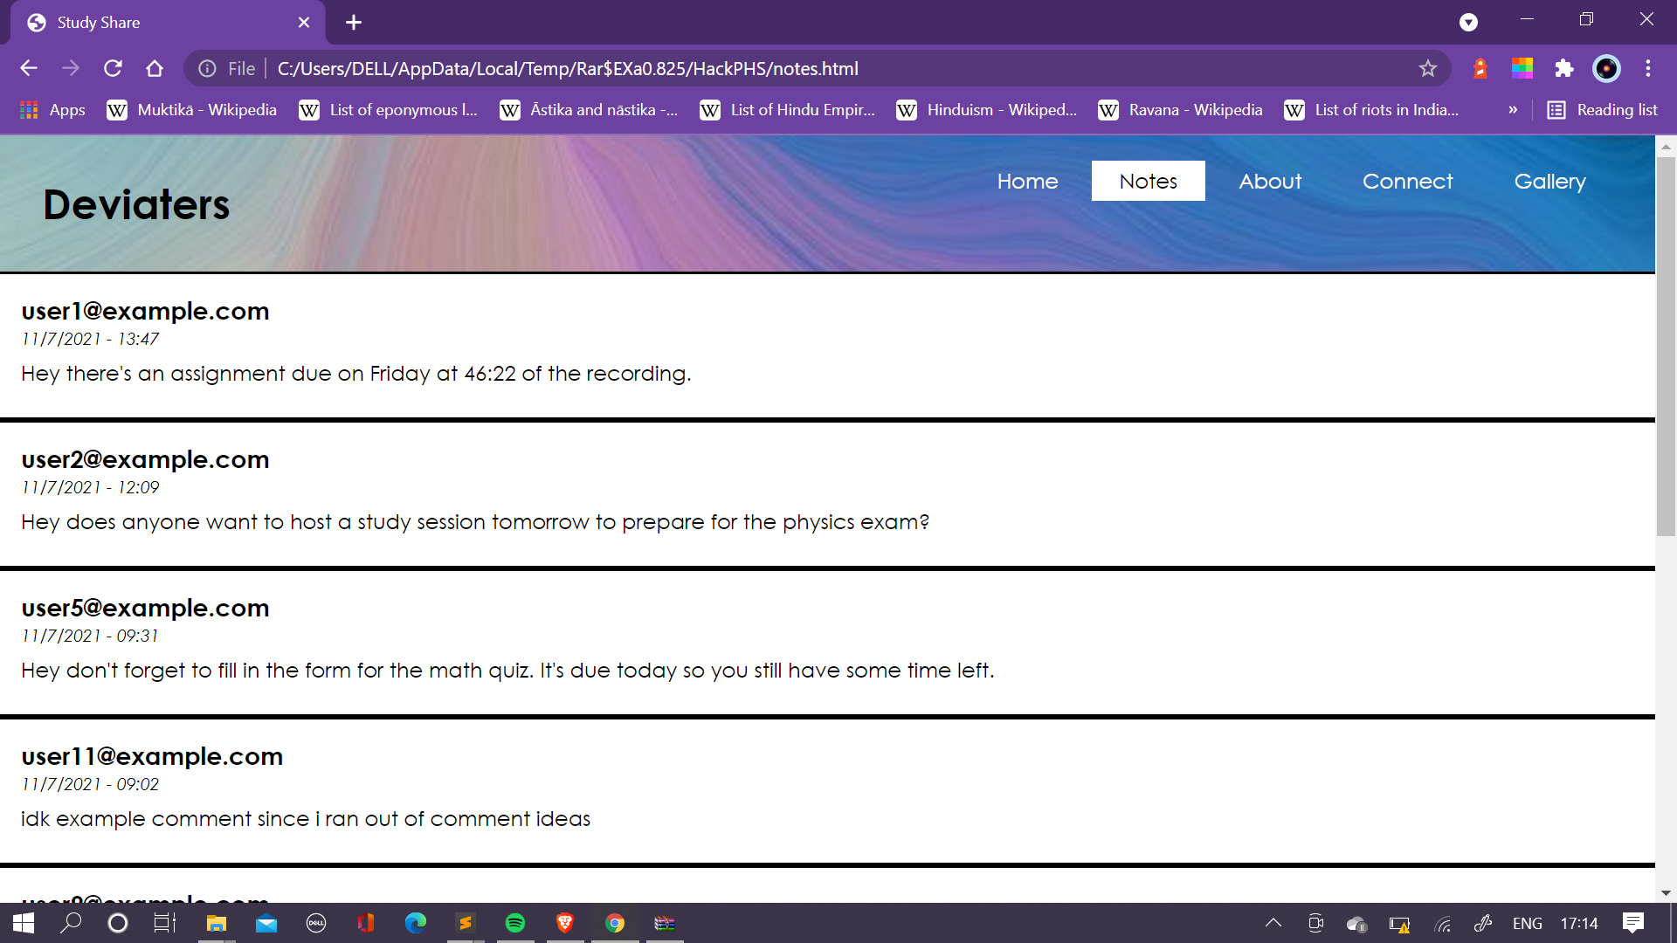Open the Extensions puzzle icon
Screen dimensions: 1677x943
click(1563, 68)
